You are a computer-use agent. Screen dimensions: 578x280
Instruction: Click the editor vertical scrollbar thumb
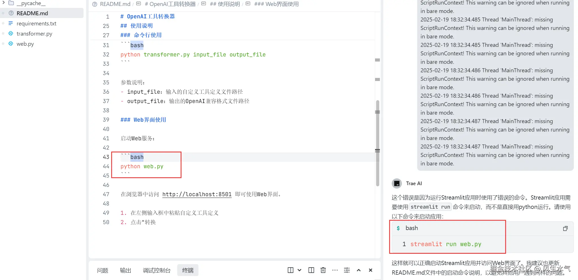click(378, 143)
